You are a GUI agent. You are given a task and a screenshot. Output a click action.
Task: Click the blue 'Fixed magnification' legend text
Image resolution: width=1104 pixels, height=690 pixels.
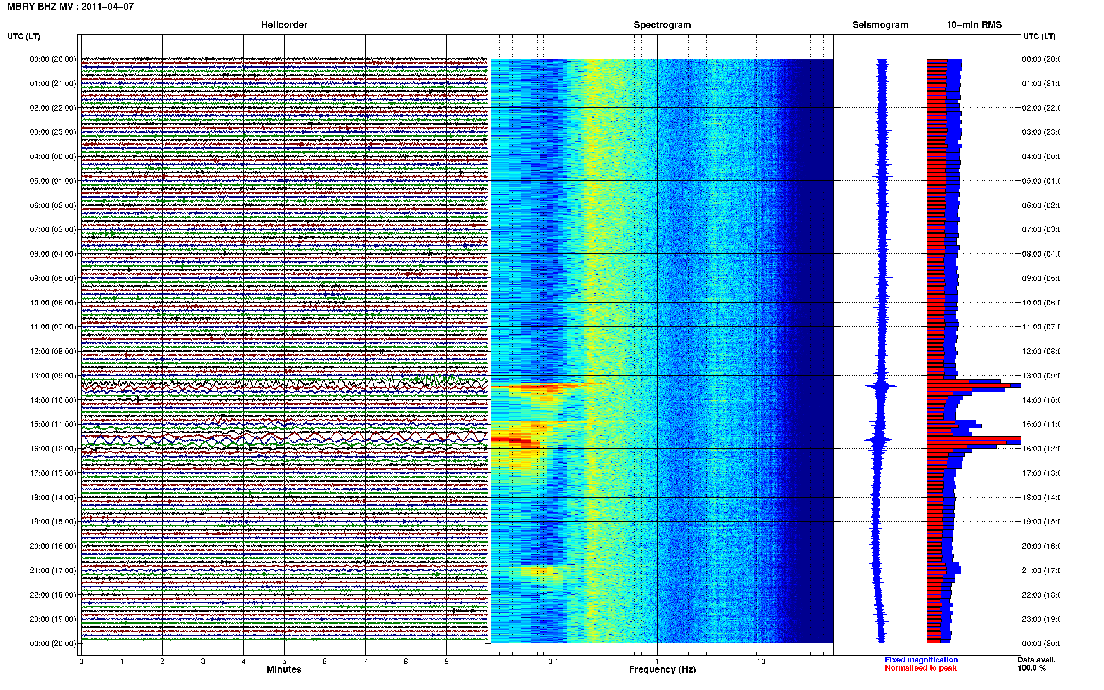(921, 660)
